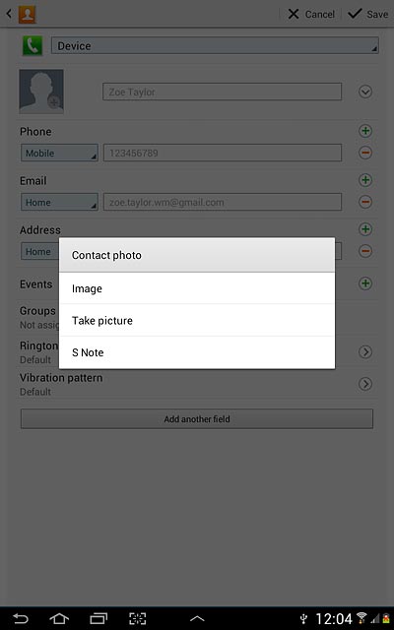Select S Note as photo source
The height and width of the screenshot is (630, 394).
pos(197,352)
